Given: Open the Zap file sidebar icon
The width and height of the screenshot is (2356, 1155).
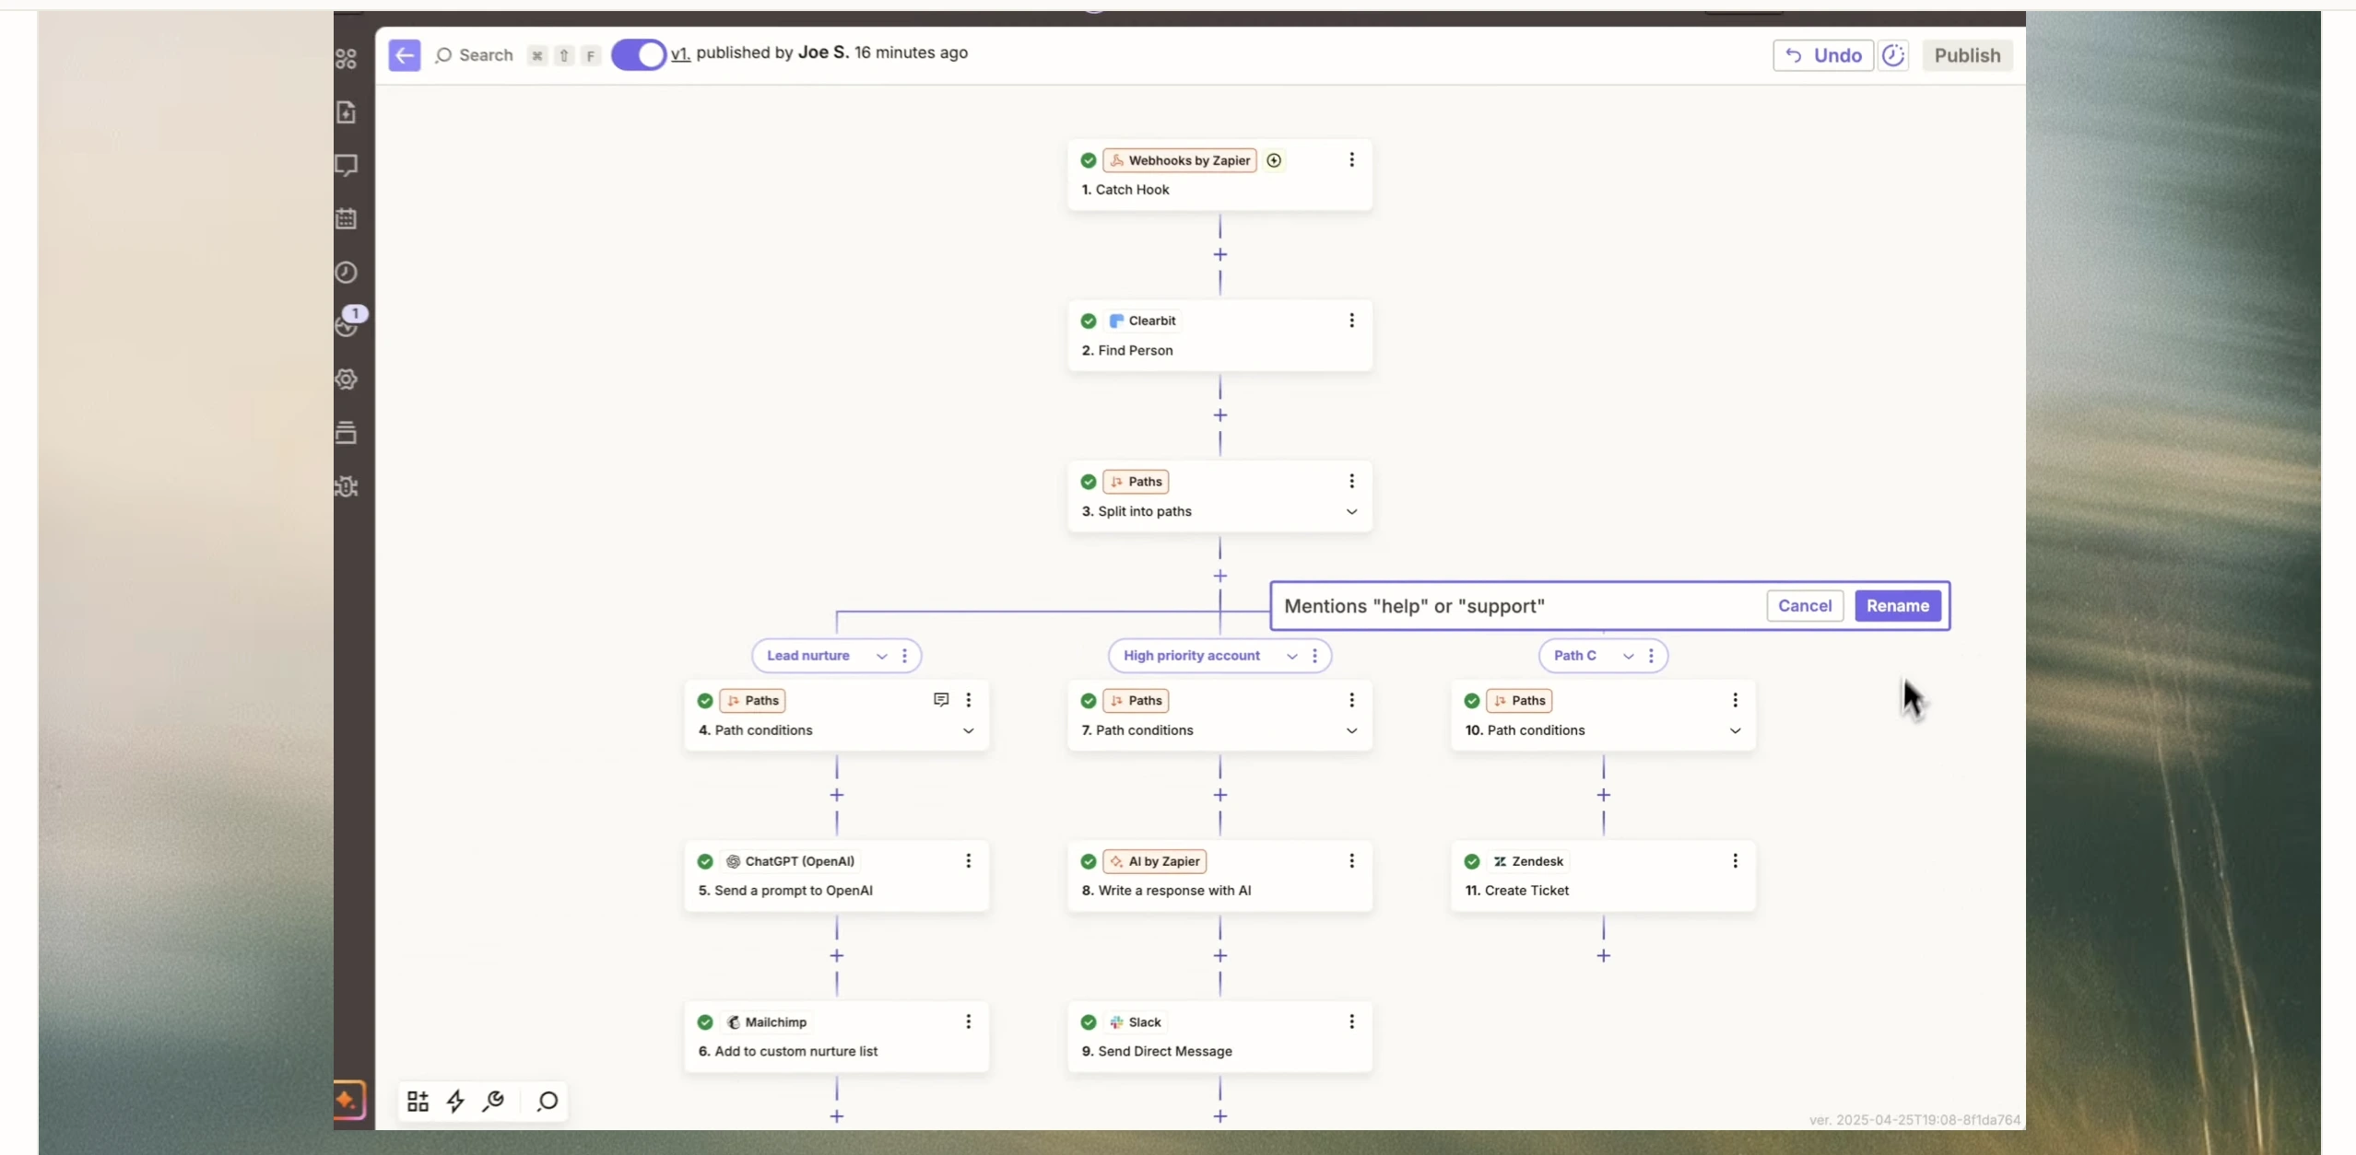Looking at the screenshot, I should (x=347, y=112).
